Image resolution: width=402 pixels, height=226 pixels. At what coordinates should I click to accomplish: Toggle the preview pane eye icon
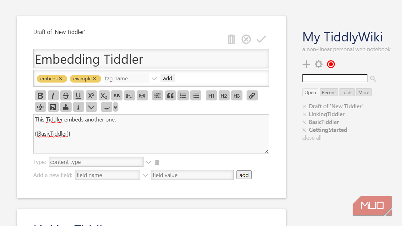[x=107, y=107]
